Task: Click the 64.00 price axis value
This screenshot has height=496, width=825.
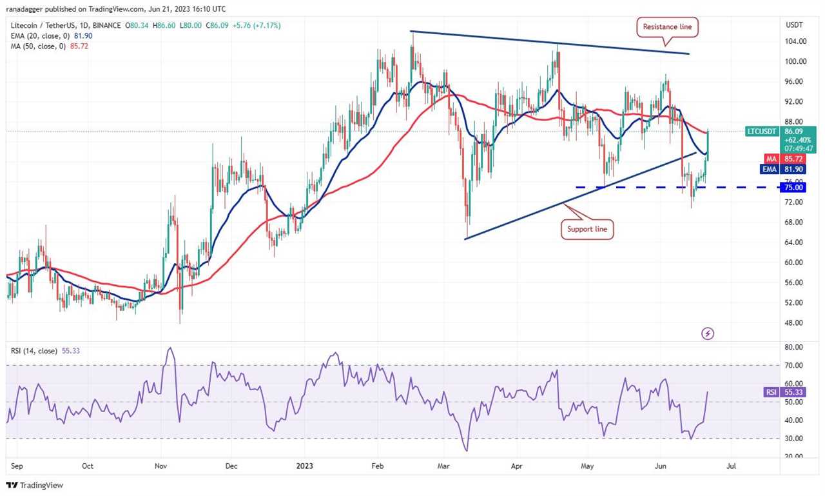Action: pos(793,243)
